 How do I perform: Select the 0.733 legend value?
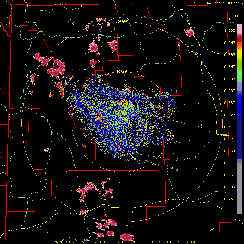click(x=230, y=91)
